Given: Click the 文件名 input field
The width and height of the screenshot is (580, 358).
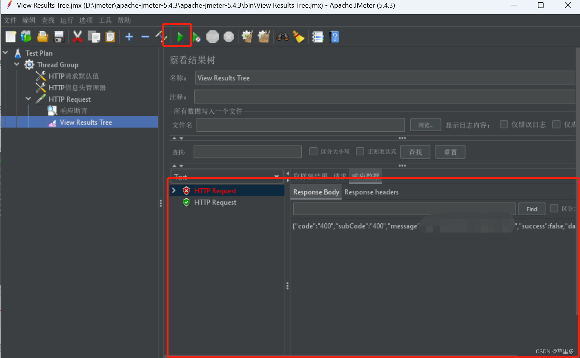Looking at the screenshot, I should [301, 125].
